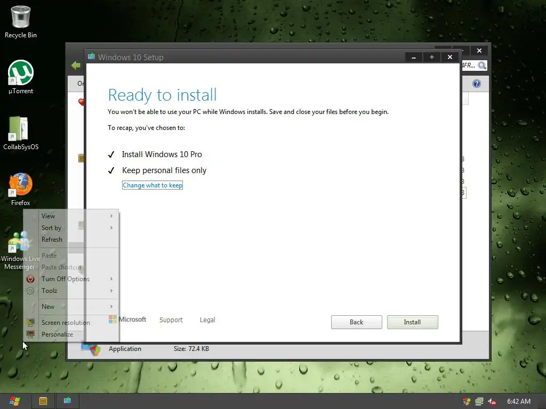Choose Refresh from the context menu
Screen dimensions: 546x409
point(71,240)
